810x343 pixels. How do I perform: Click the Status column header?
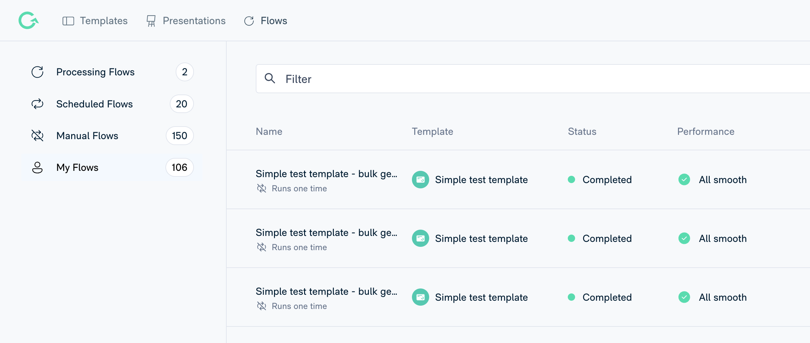pos(582,132)
